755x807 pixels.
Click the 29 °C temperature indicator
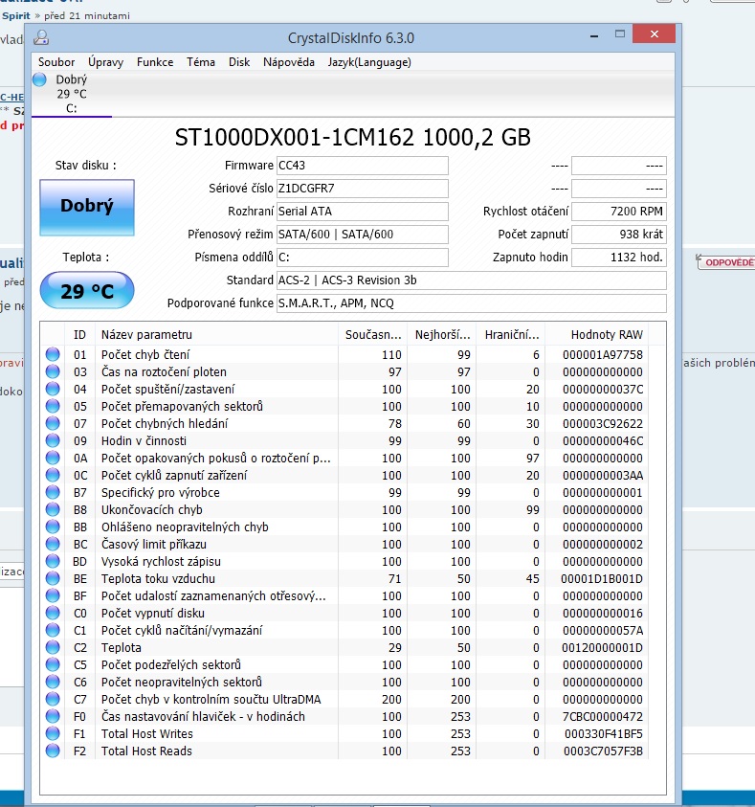87,291
